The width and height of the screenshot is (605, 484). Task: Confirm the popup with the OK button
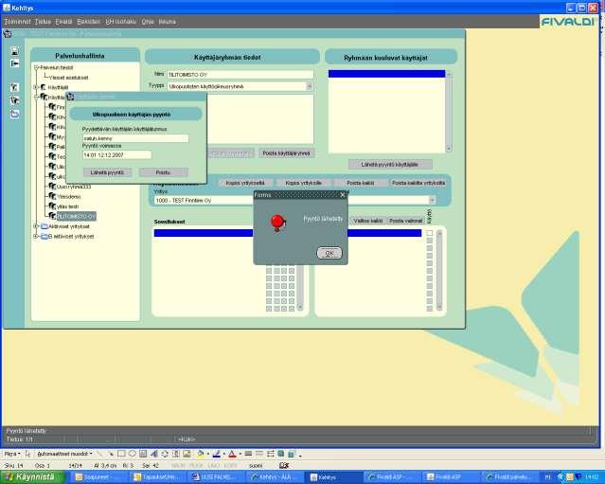coord(329,253)
